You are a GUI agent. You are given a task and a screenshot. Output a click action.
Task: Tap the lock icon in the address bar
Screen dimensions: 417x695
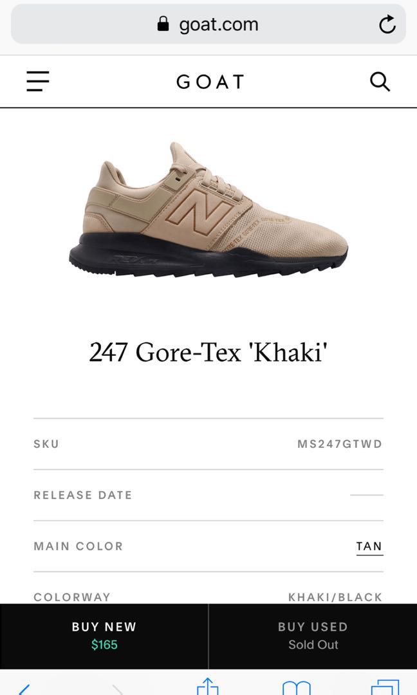tap(164, 23)
